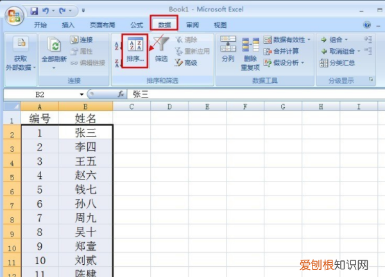Select column F header

pyautogui.click(x=245, y=106)
